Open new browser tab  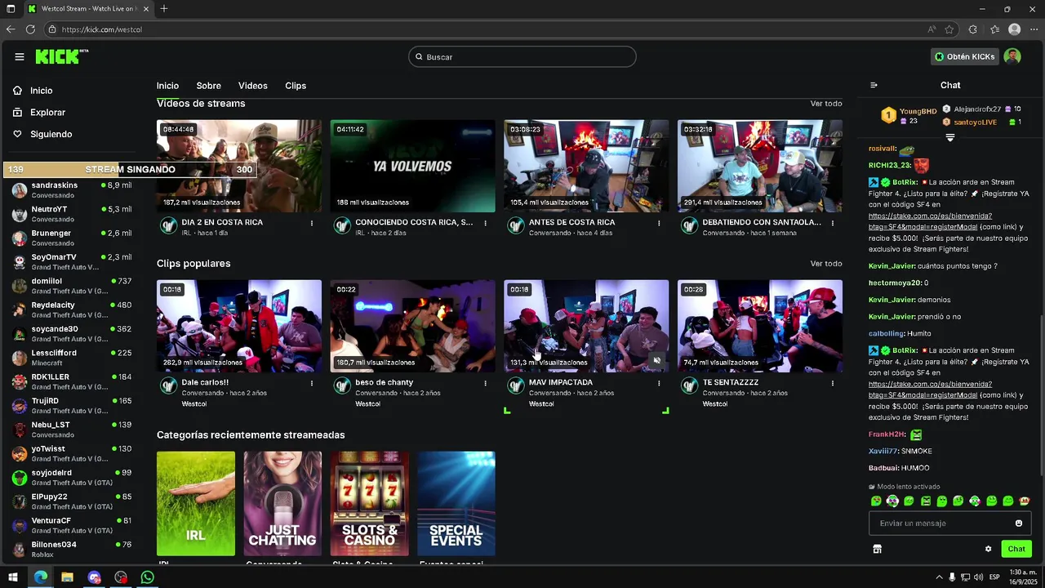tap(164, 8)
